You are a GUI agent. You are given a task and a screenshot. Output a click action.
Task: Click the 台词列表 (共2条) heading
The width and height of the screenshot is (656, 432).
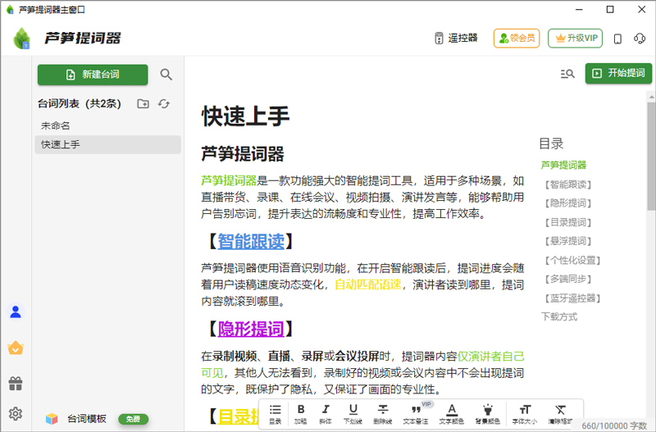[79, 104]
